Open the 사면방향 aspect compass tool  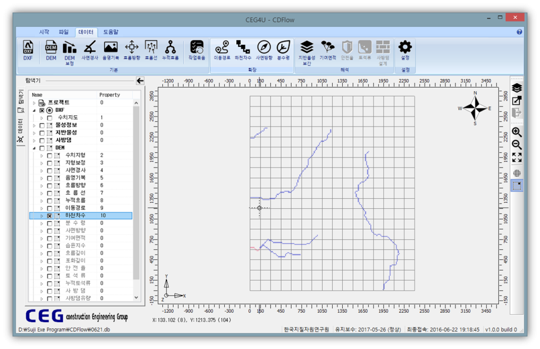tap(264, 51)
